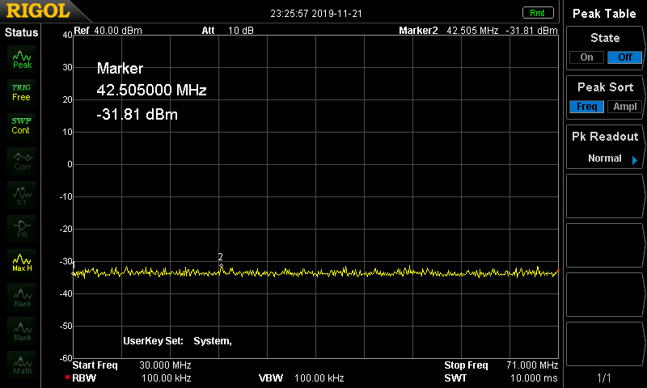Click the S.T. signal track icon
The height and width of the screenshot is (388, 647).
22,195
